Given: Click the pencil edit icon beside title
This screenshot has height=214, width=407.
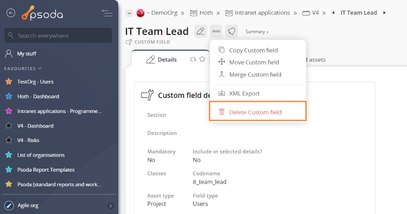Looking at the screenshot, I should click(x=201, y=31).
